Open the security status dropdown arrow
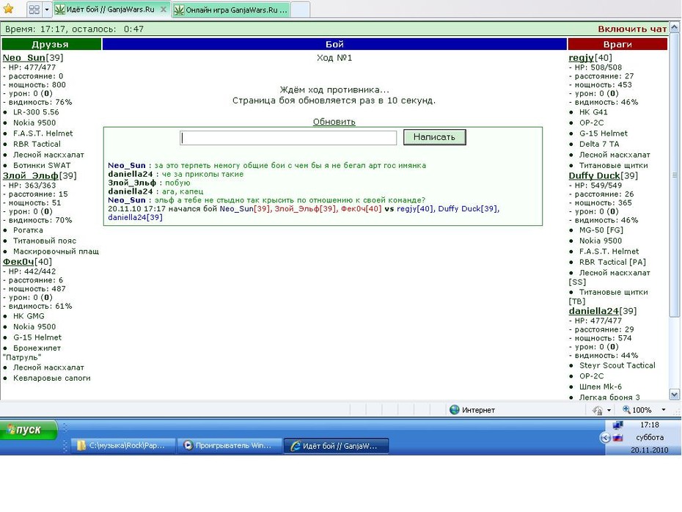Viewport: 682px width, 512px height. [609, 410]
